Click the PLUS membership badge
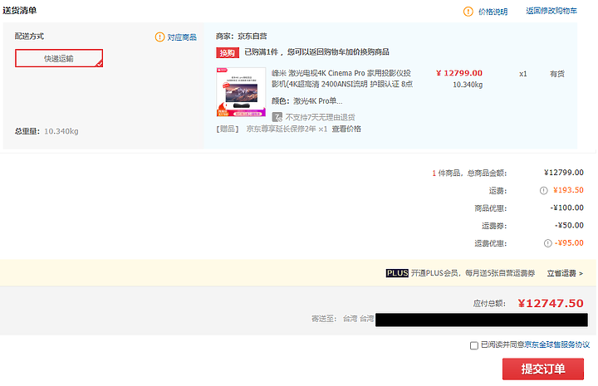The height and width of the screenshot is (386, 598). tap(397, 273)
